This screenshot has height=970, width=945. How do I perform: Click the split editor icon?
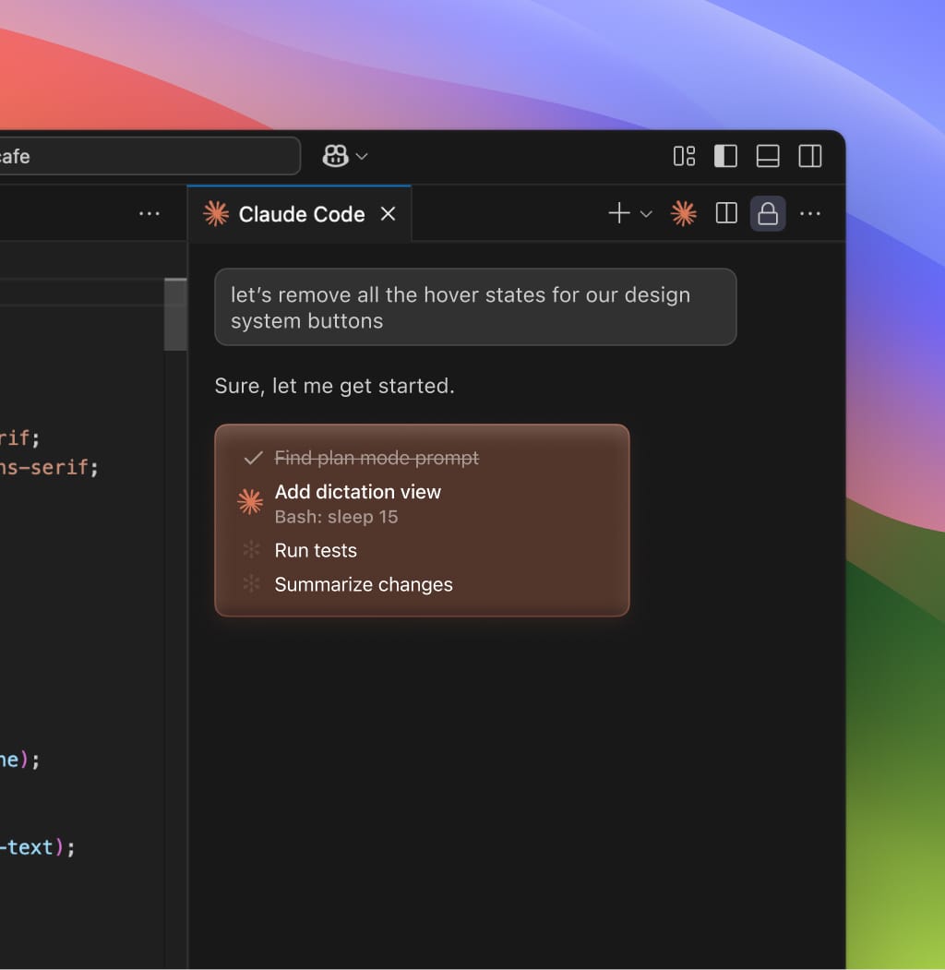coord(726,214)
